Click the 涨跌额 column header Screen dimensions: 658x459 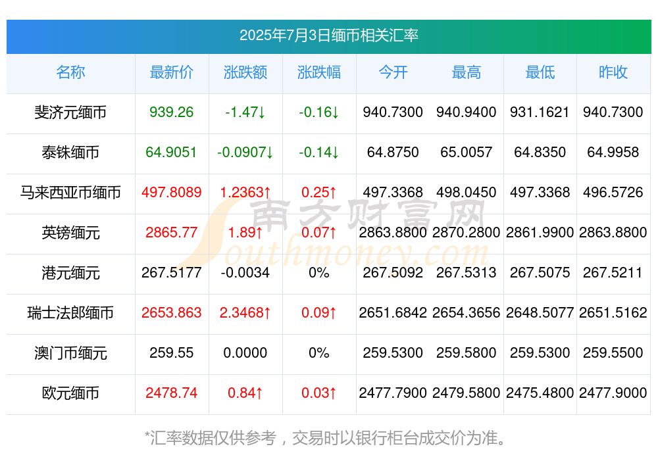coord(245,72)
